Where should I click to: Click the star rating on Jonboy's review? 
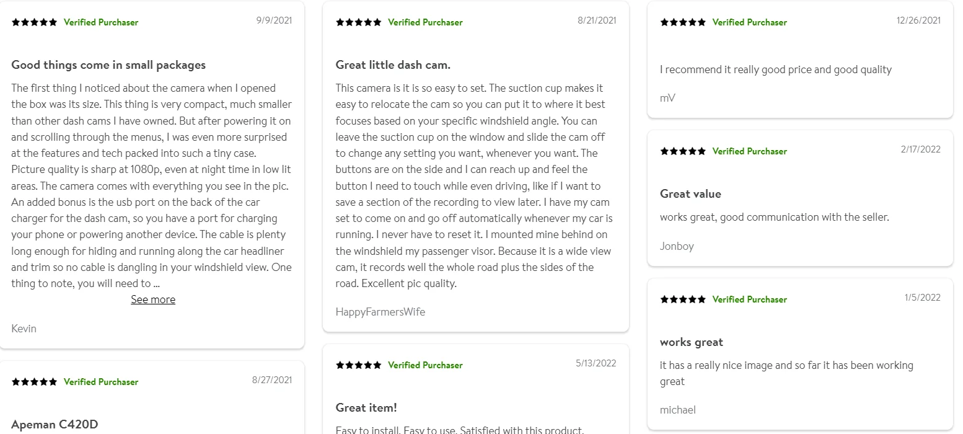point(683,151)
